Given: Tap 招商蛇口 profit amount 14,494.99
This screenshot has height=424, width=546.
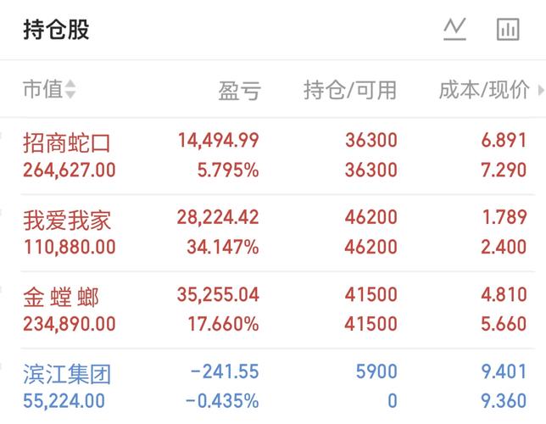Looking at the screenshot, I should pos(219,141).
